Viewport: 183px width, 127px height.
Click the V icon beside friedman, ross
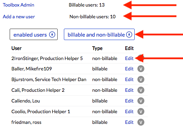coord(141,122)
